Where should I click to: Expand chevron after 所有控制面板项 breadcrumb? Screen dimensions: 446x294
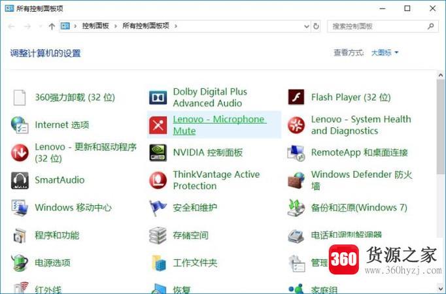pos(176,26)
